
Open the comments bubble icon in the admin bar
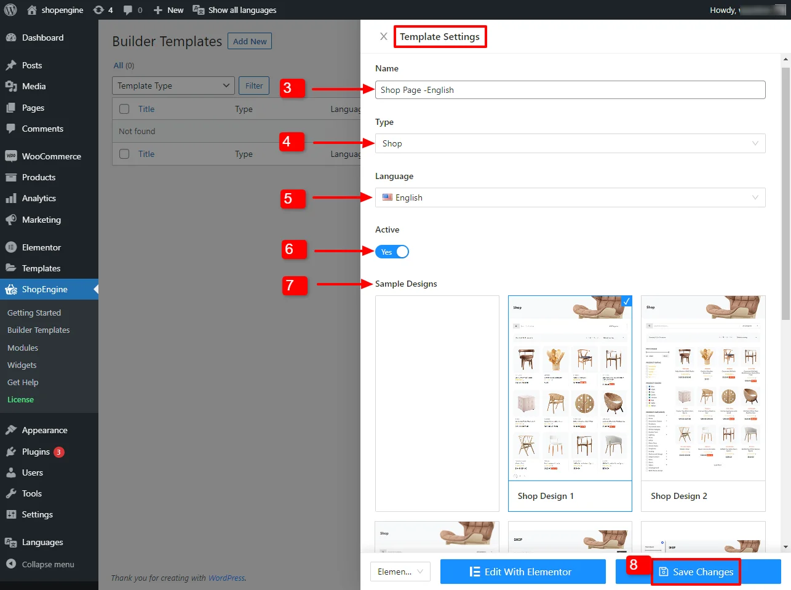128,10
